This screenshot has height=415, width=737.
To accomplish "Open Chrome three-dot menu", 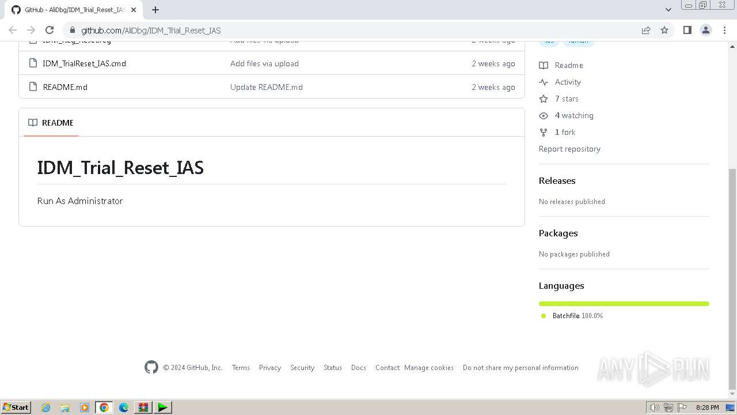I will point(725,30).
